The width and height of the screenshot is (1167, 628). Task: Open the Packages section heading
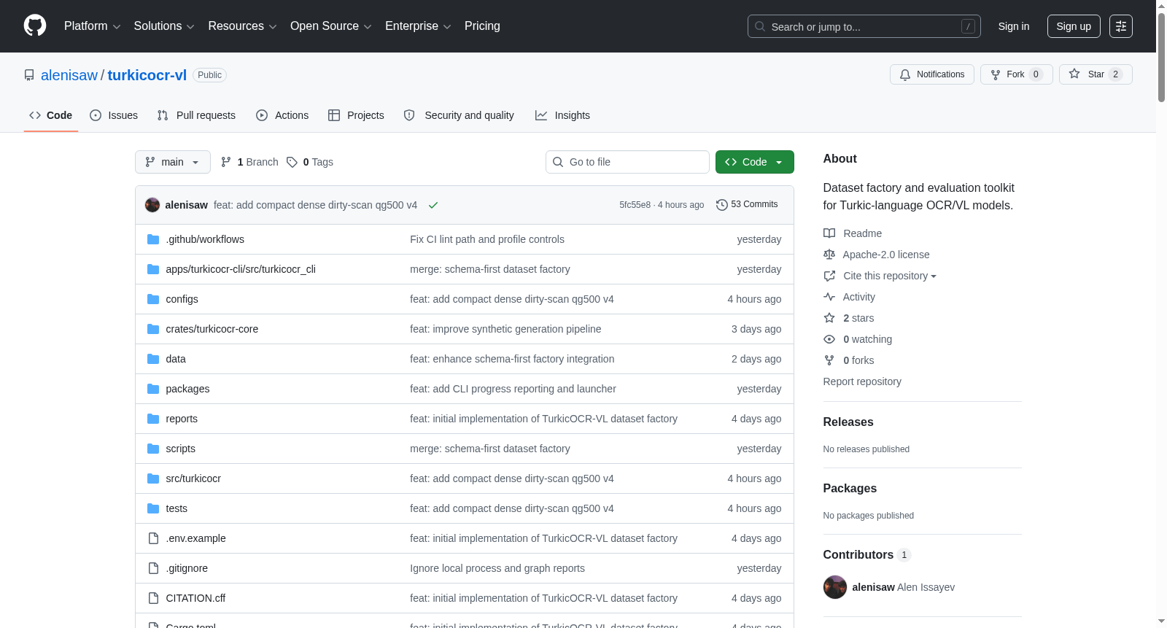[x=850, y=488]
